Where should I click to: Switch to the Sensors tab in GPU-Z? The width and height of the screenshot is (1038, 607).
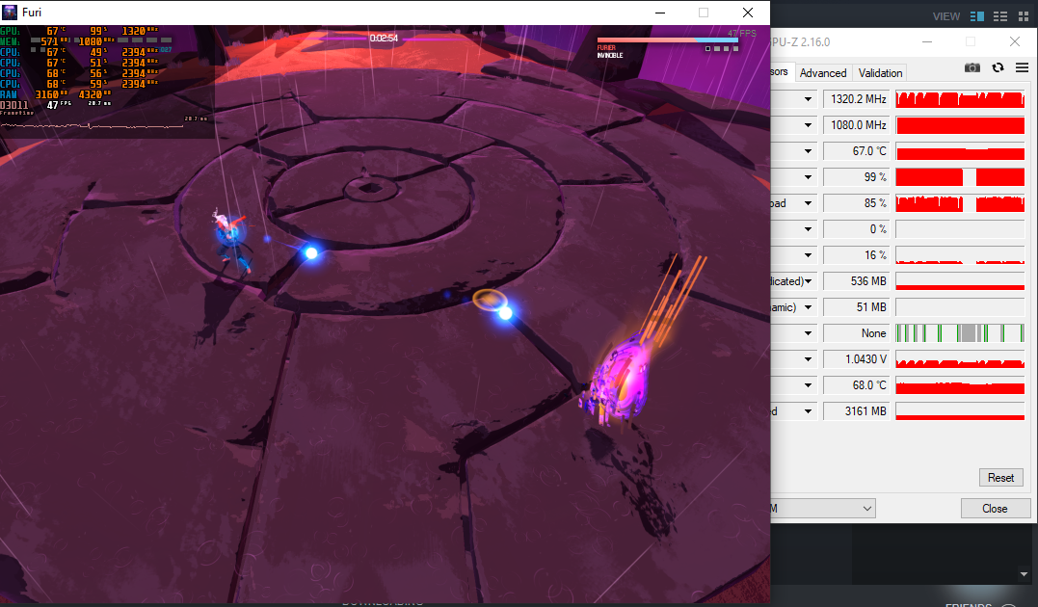point(781,71)
